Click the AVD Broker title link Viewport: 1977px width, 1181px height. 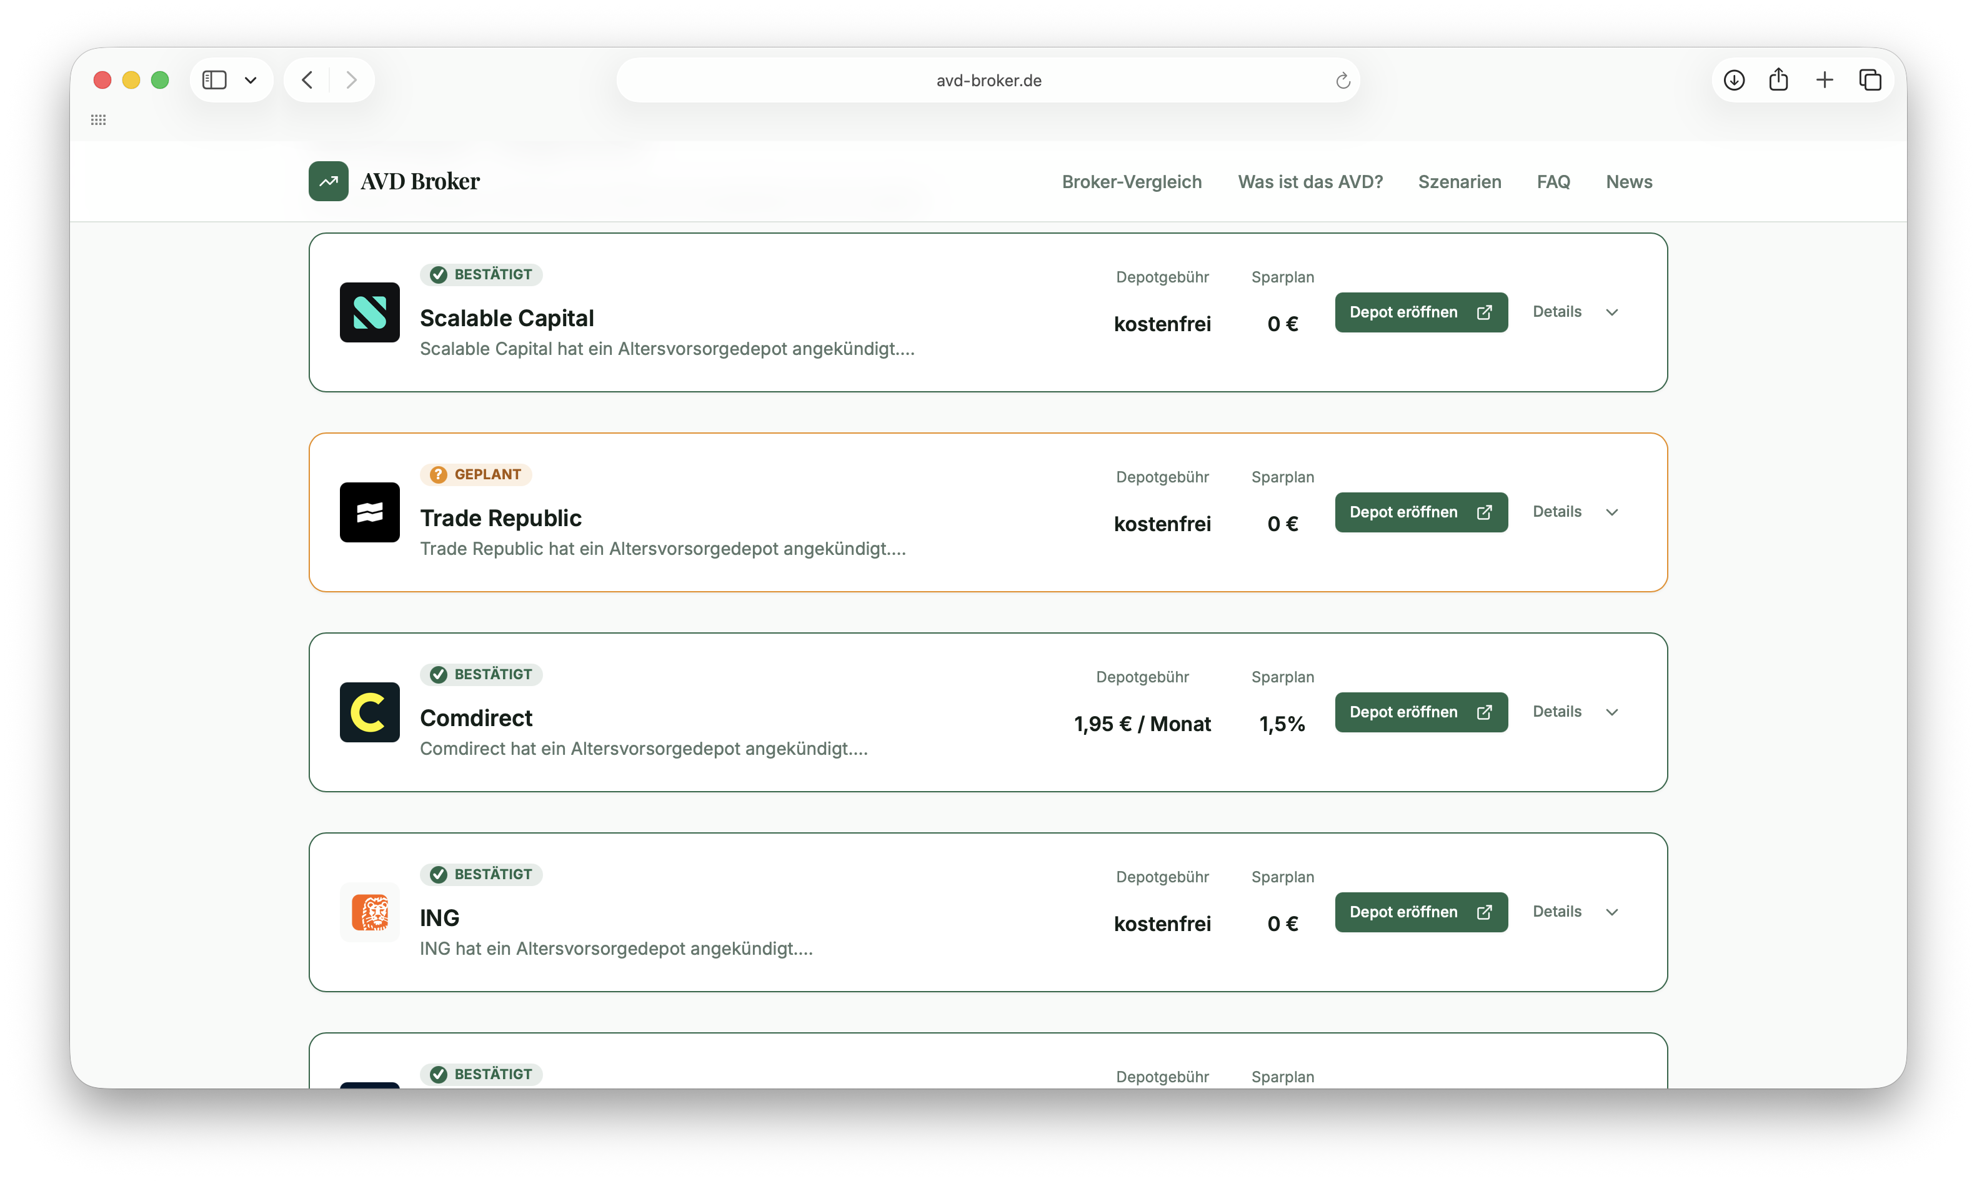point(419,181)
